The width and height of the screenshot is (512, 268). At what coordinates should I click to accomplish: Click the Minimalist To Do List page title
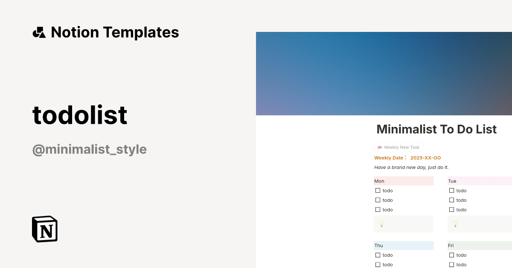[436, 129]
